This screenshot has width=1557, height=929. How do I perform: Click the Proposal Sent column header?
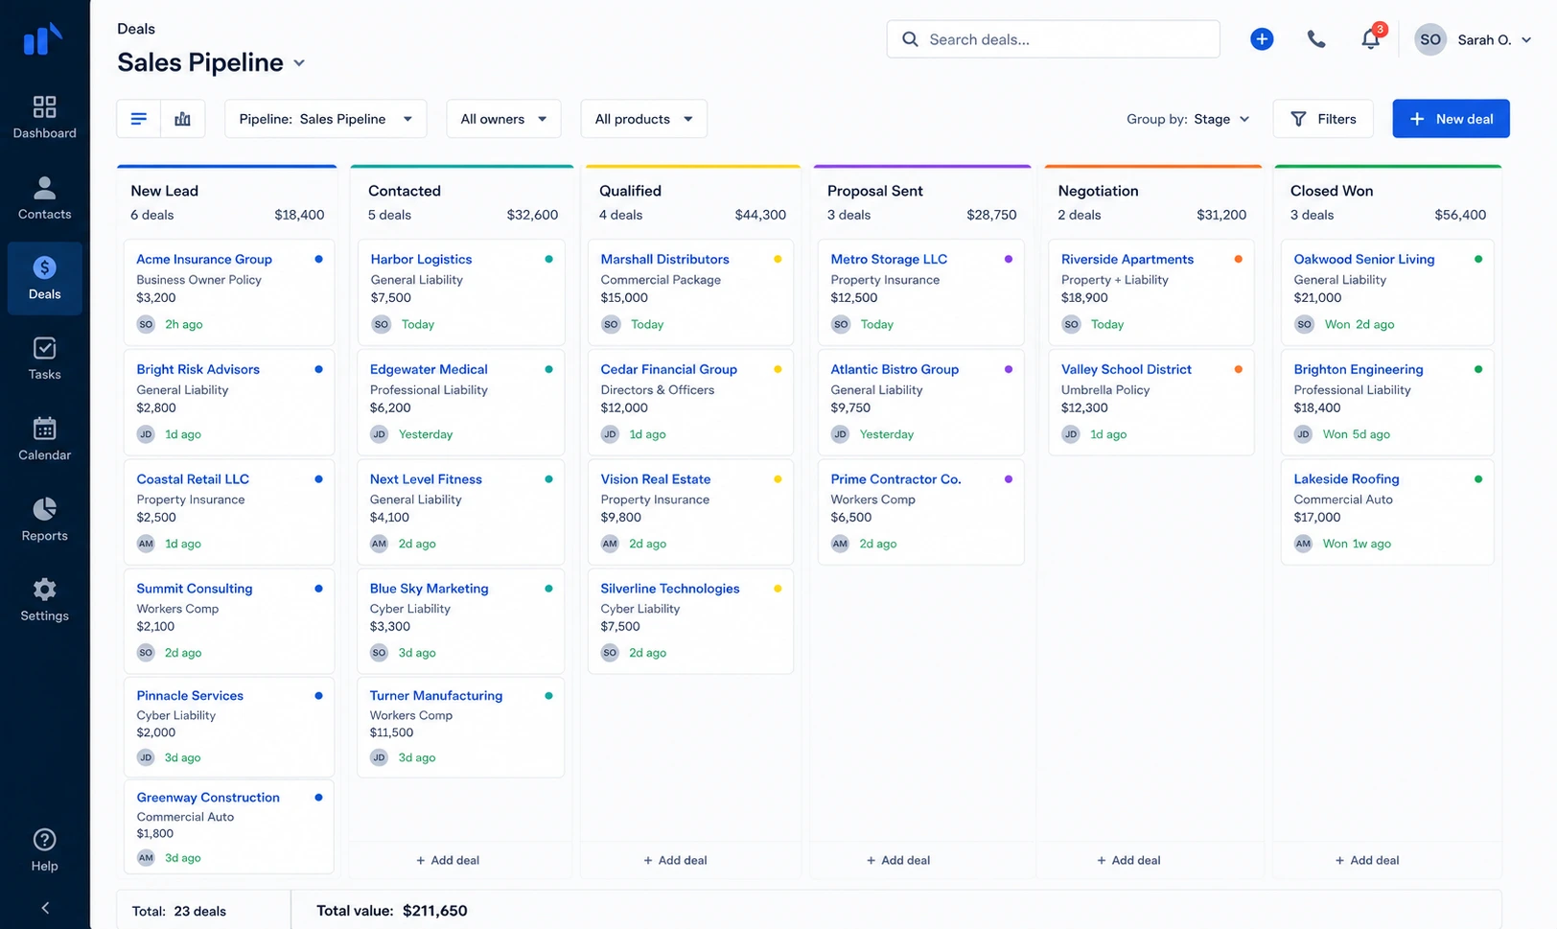(x=875, y=191)
